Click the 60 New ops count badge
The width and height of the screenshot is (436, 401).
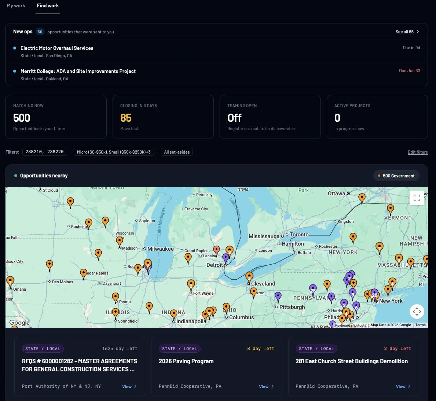(x=40, y=32)
